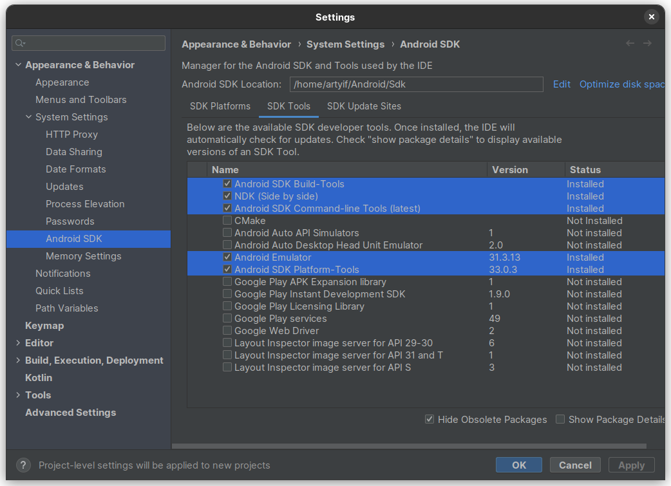Uncheck the Android Emulator package
This screenshot has height=486, width=671.
pos(227,257)
